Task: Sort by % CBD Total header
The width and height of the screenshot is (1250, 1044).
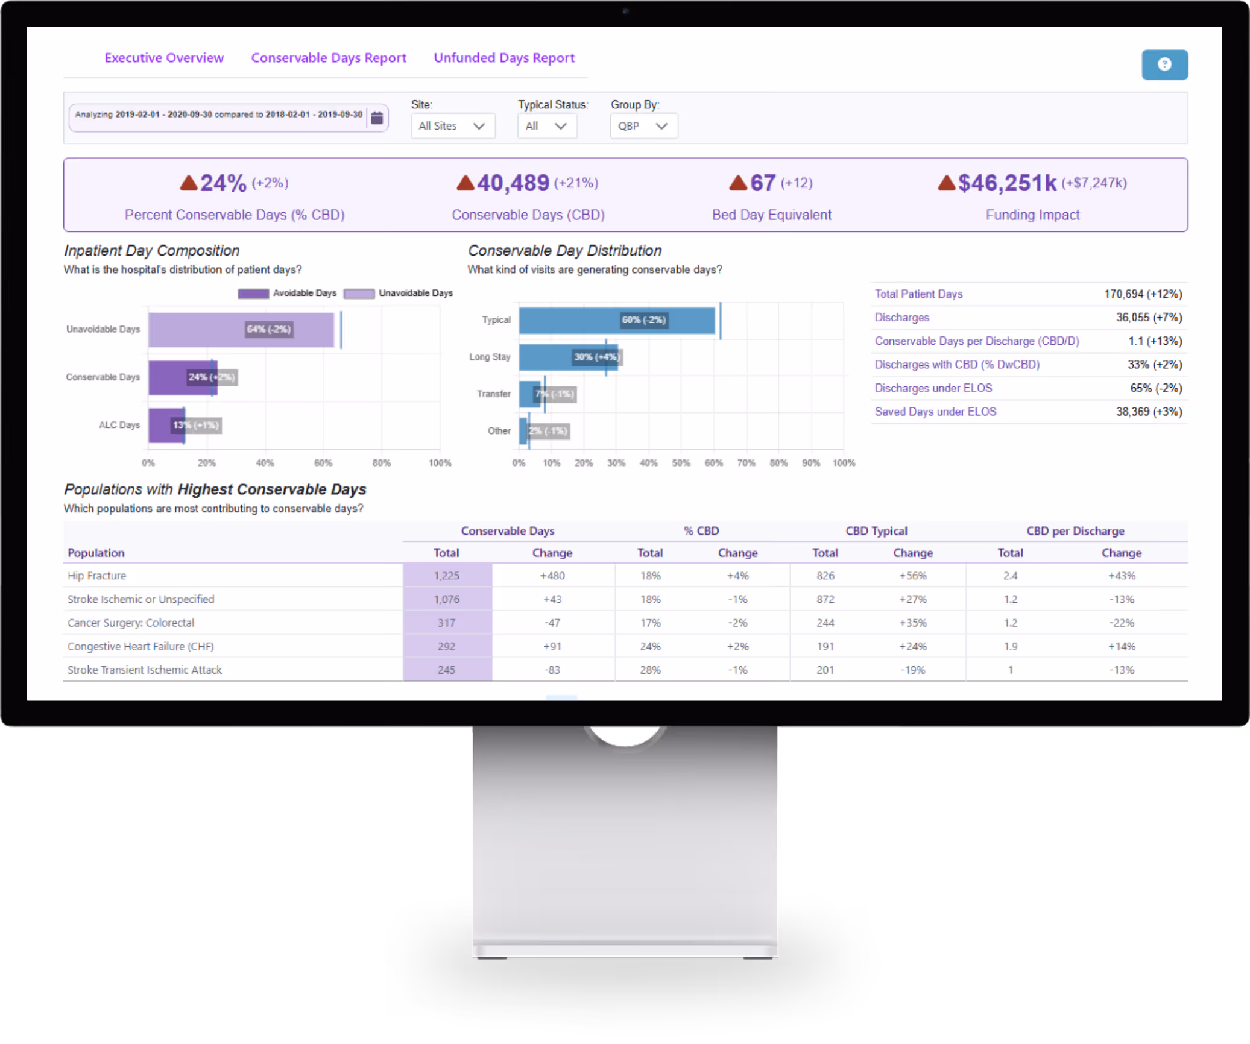Action: click(x=650, y=553)
